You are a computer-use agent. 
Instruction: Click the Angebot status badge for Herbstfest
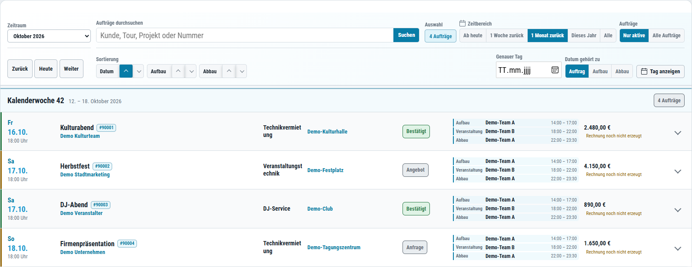pos(416,170)
